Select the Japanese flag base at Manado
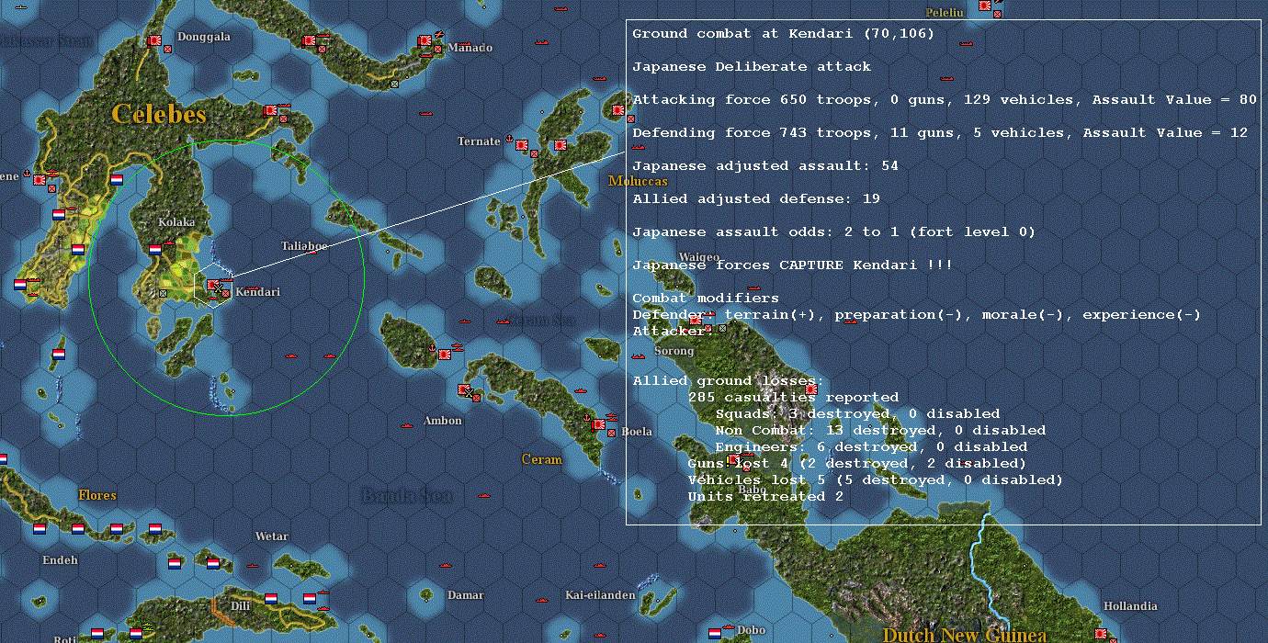This screenshot has width=1268, height=643. pos(425,41)
